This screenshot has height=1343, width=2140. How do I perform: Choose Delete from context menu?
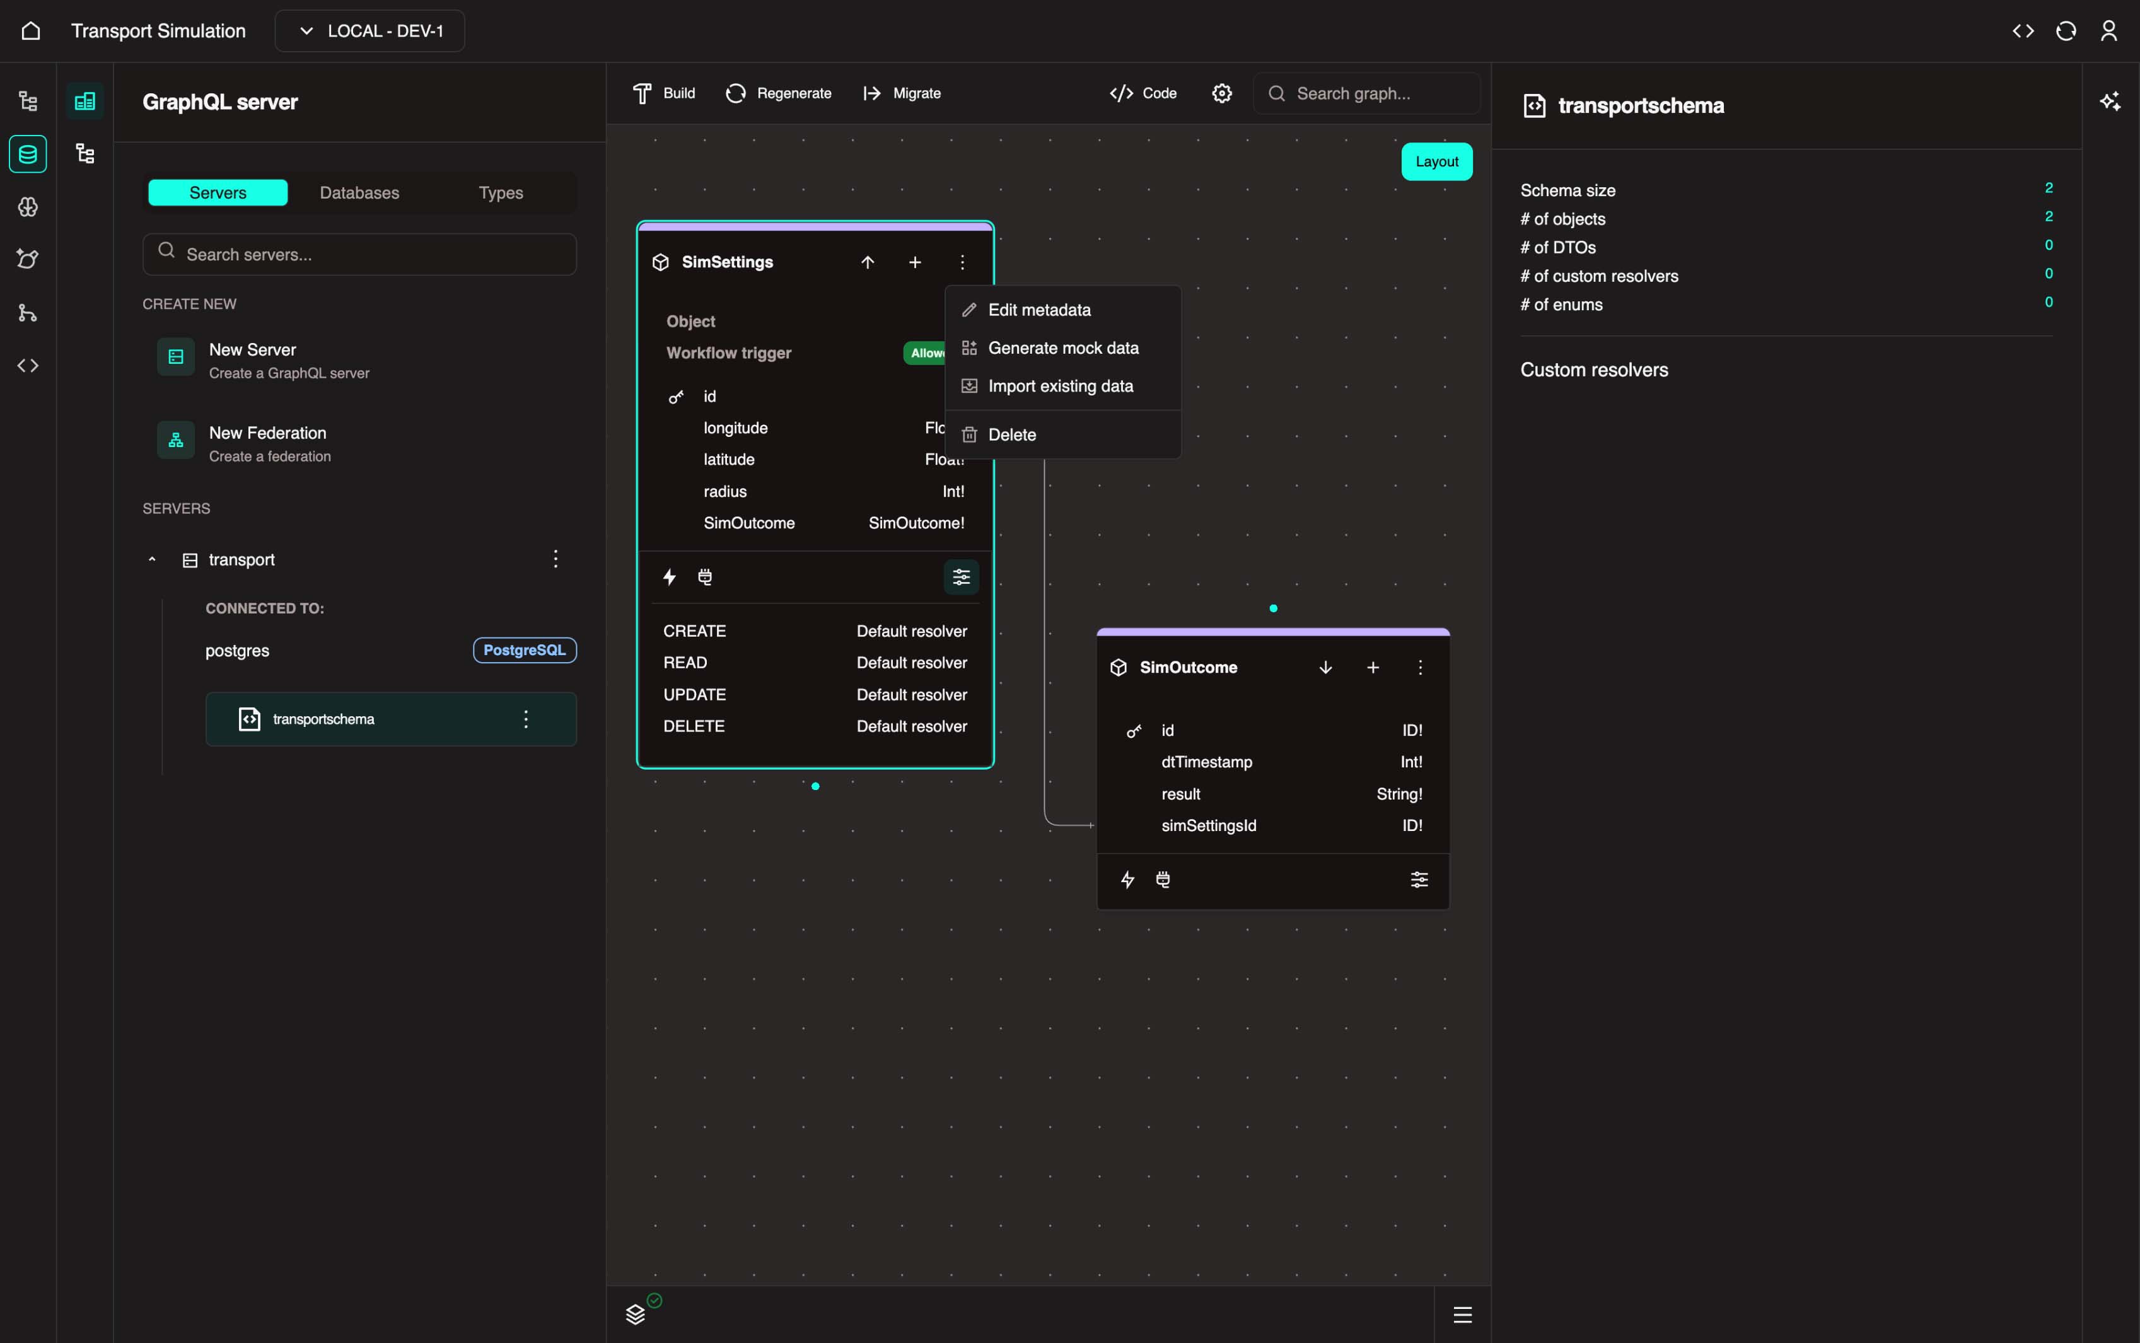tap(1063, 434)
